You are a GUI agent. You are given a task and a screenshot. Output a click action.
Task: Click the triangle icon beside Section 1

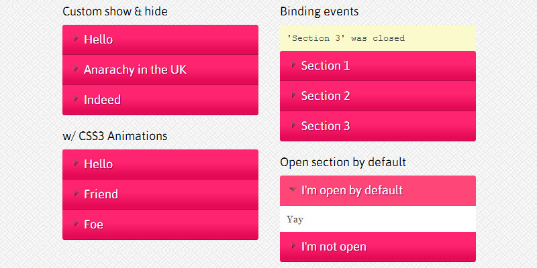[x=294, y=65]
